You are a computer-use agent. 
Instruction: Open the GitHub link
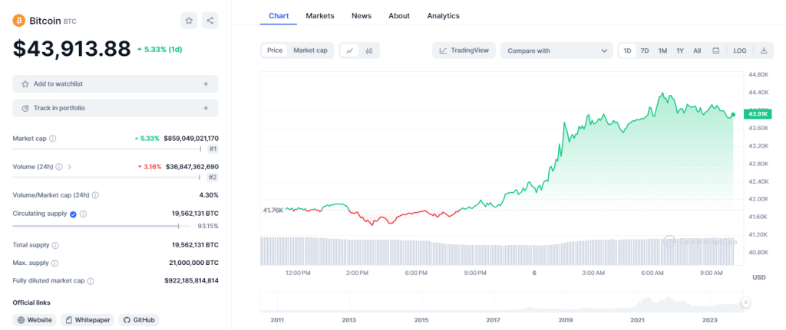click(x=139, y=320)
